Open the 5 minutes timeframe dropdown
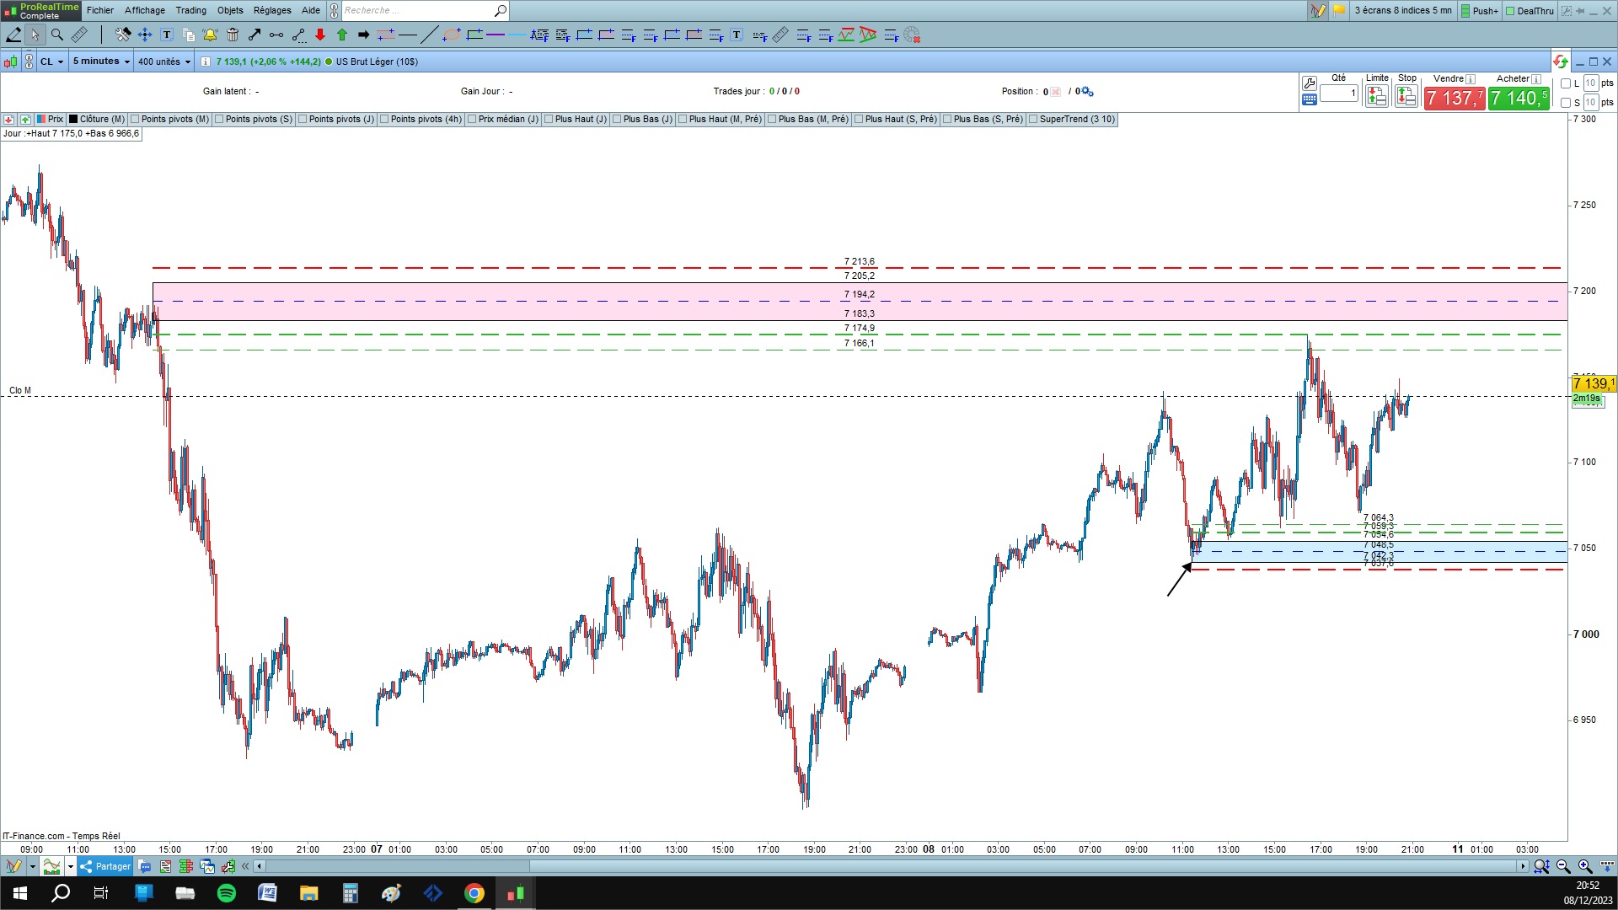 [101, 62]
